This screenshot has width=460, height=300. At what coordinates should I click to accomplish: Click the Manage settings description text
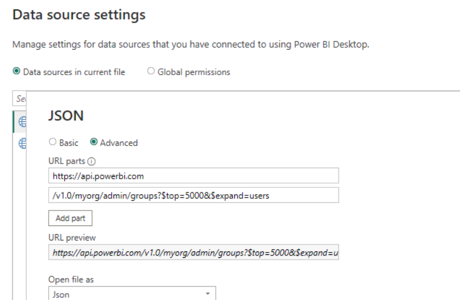[x=191, y=45]
